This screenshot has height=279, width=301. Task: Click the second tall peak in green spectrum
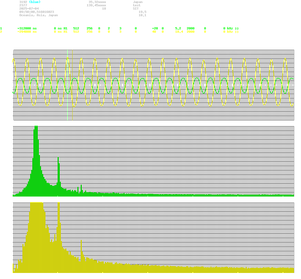[x=59, y=177]
